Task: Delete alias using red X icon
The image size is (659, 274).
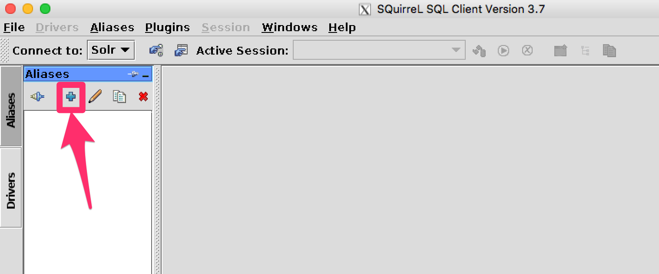Action: tap(143, 97)
